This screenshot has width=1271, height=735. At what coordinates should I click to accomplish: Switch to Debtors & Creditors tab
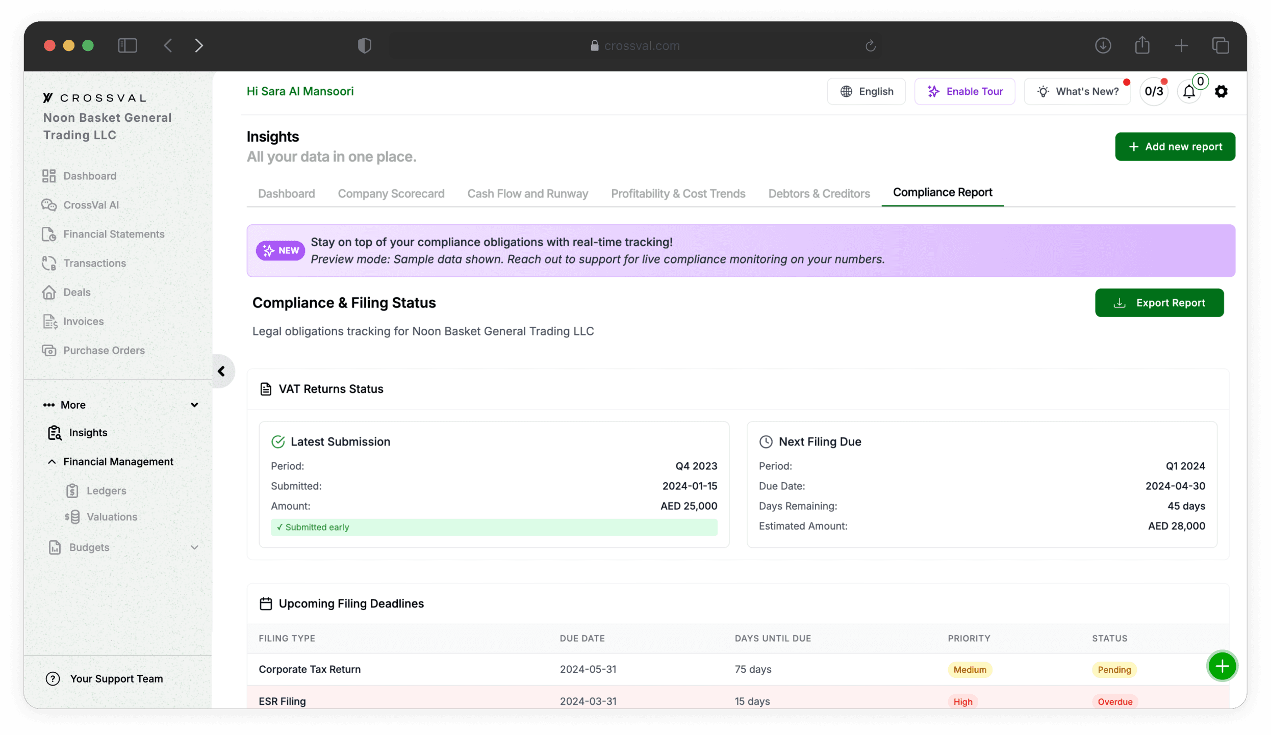pos(819,194)
